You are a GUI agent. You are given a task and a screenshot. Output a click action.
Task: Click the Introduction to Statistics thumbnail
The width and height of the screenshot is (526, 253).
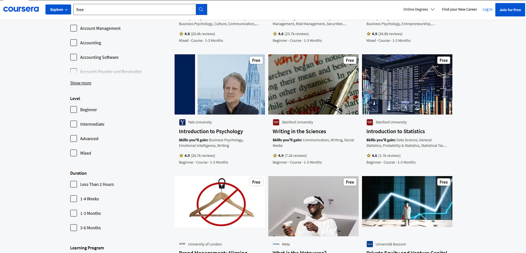click(x=407, y=84)
